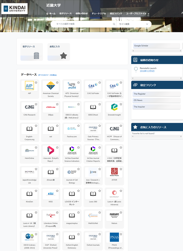Open the PNAS logo tile

(x=114, y=237)
